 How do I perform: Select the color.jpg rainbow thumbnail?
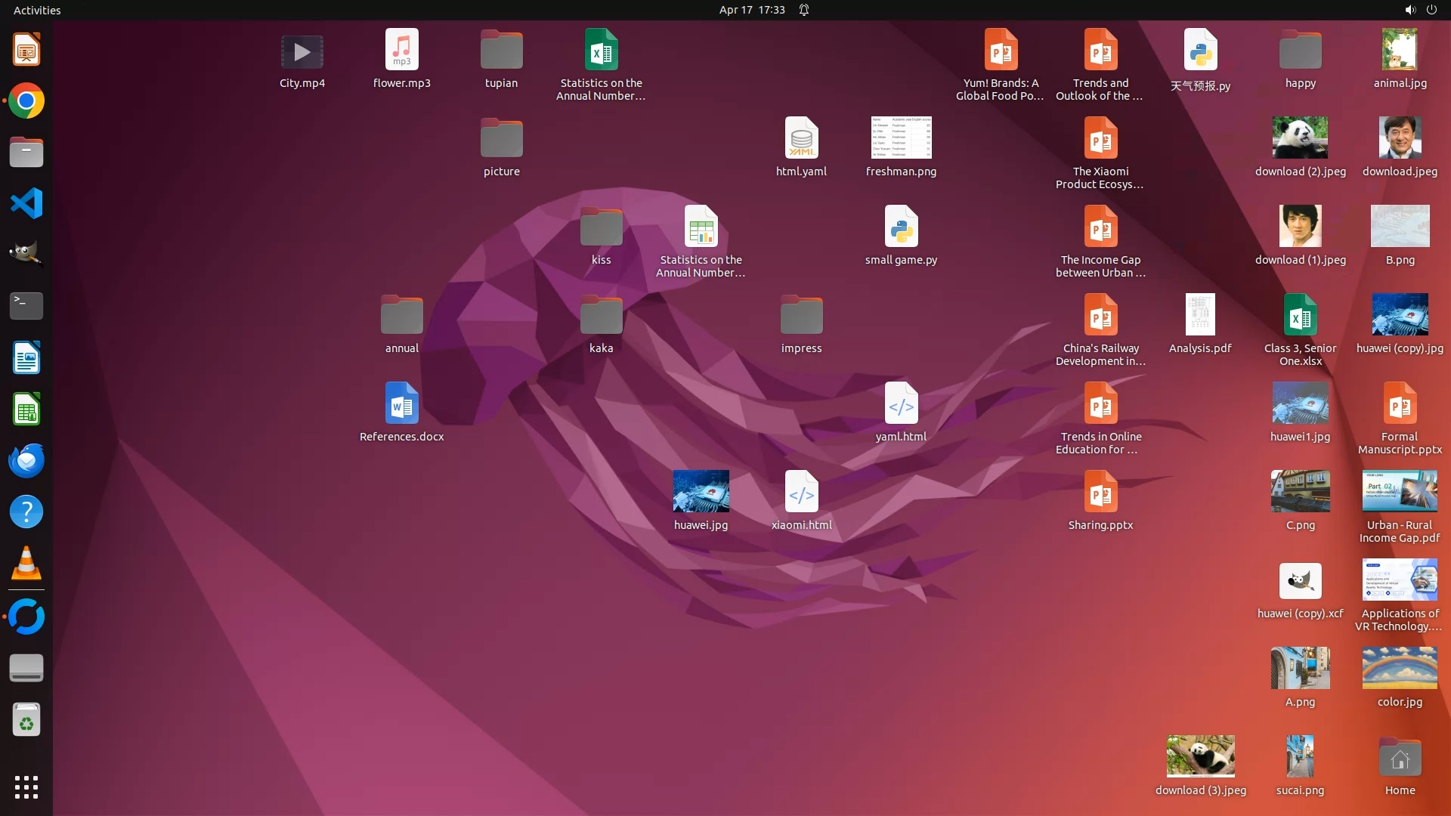pos(1399,669)
